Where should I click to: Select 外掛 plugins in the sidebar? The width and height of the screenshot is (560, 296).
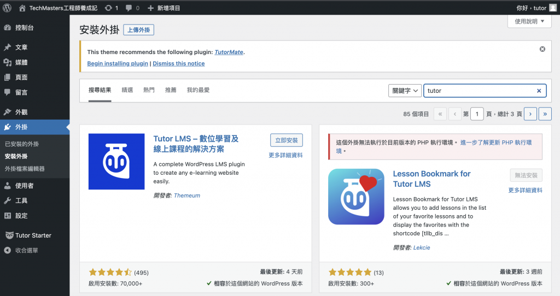click(x=34, y=127)
